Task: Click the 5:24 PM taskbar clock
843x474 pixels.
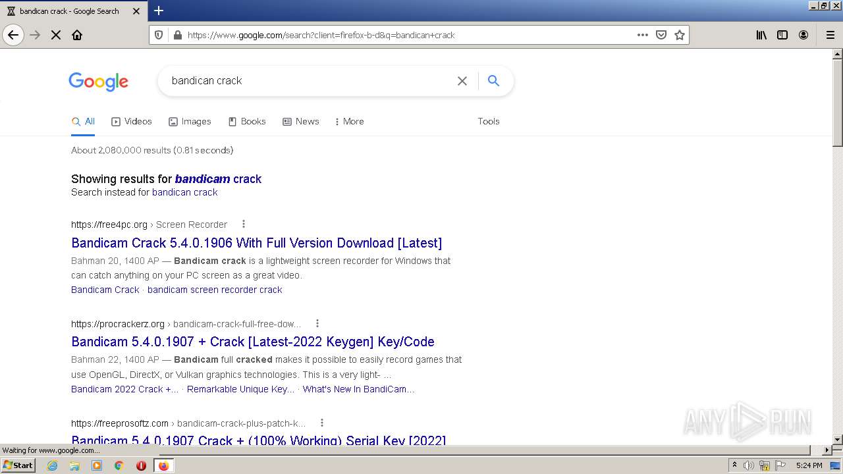Action: pos(809,465)
